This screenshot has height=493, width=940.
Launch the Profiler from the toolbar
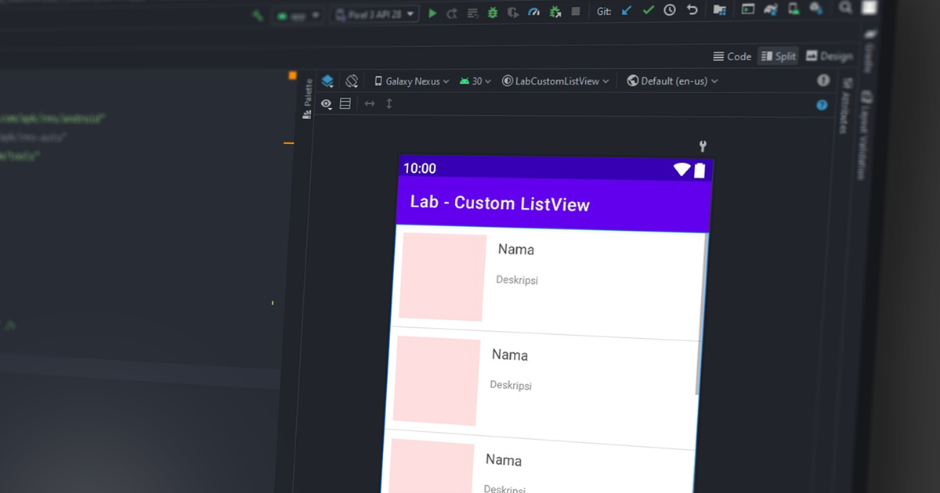coord(534,13)
